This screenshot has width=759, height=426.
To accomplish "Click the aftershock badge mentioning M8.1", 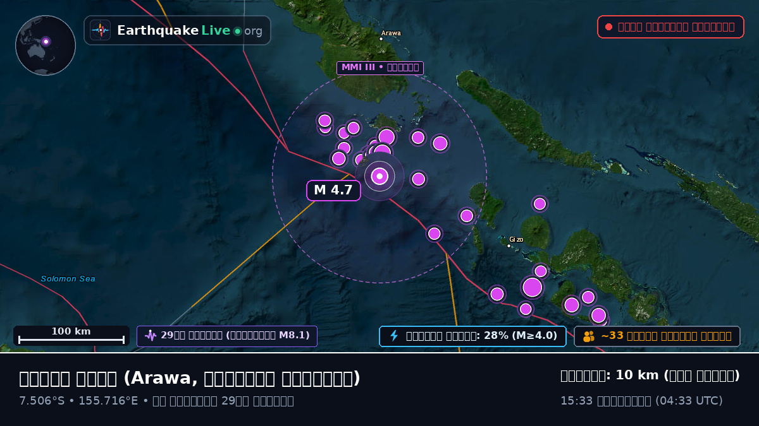I will (227, 336).
